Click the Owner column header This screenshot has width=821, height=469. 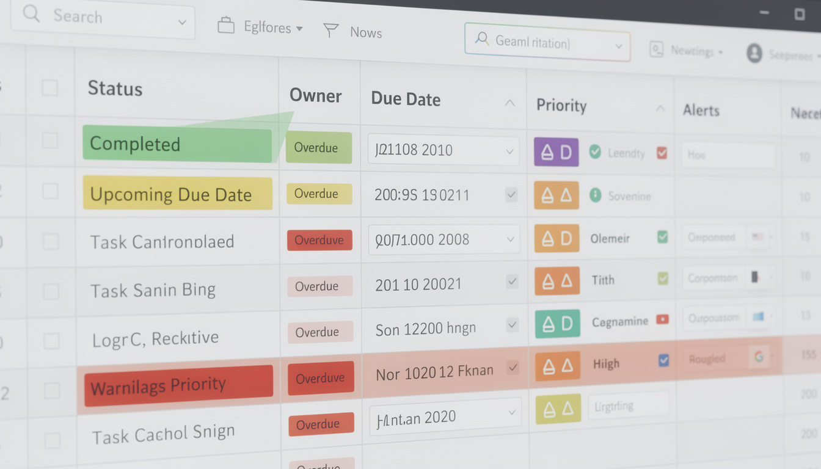pyautogui.click(x=316, y=96)
